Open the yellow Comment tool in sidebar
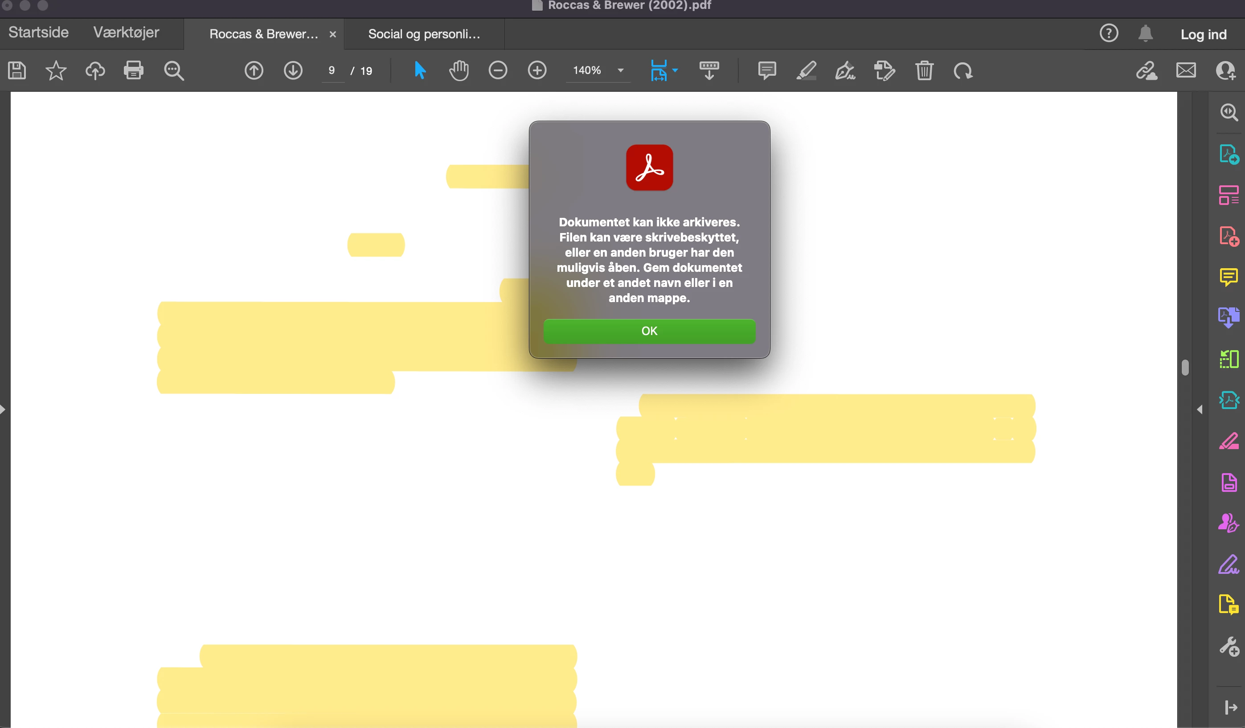This screenshot has width=1245, height=728. click(1228, 277)
